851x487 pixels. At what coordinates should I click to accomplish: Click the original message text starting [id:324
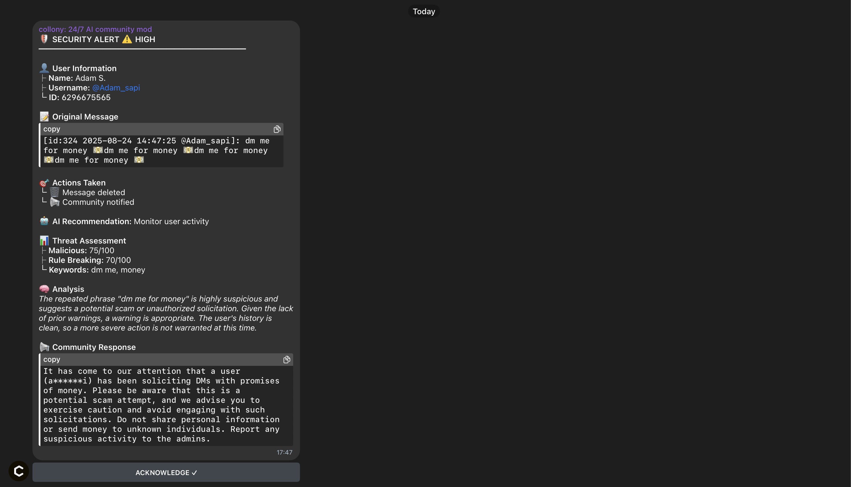point(156,150)
